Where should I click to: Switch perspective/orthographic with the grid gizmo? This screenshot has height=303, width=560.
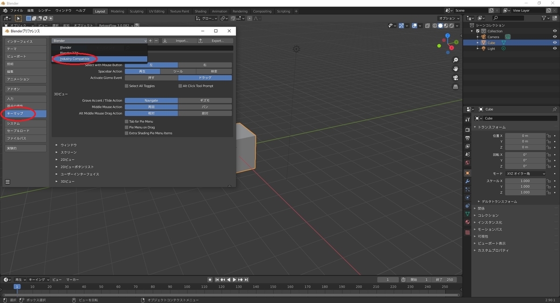[x=455, y=87]
